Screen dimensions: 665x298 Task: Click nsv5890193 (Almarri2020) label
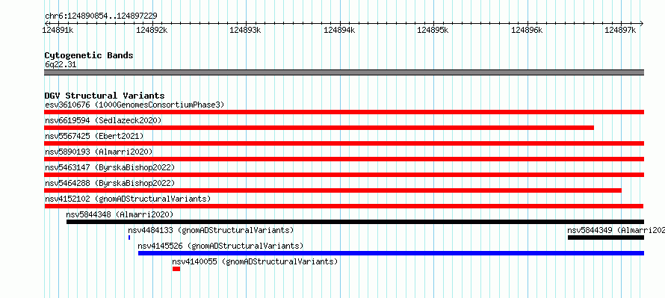99,152
